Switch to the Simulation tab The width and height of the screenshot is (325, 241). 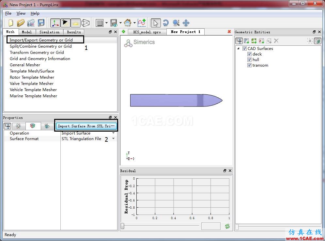click(50, 32)
